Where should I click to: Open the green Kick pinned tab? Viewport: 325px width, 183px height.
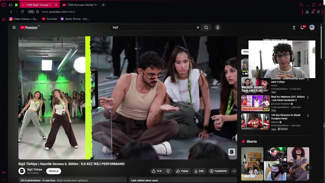(16, 5)
